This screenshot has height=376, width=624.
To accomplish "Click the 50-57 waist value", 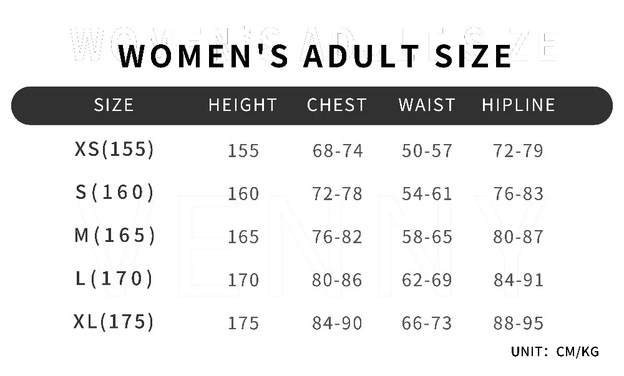I will (x=427, y=151).
